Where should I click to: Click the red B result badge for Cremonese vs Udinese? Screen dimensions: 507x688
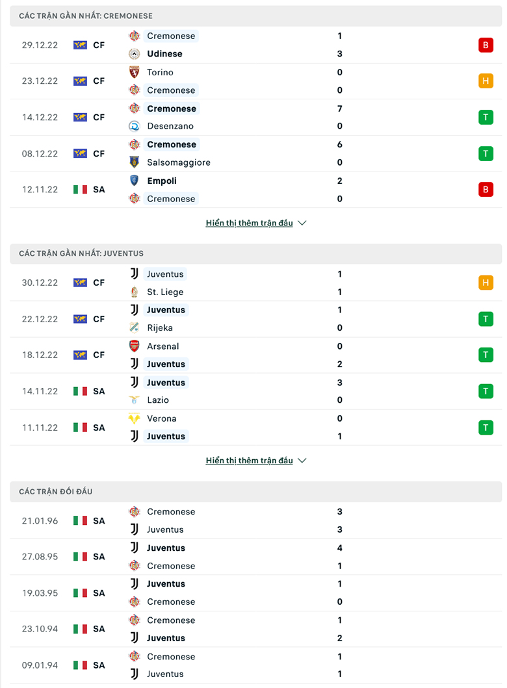pyautogui.click(x=486, y=45)
